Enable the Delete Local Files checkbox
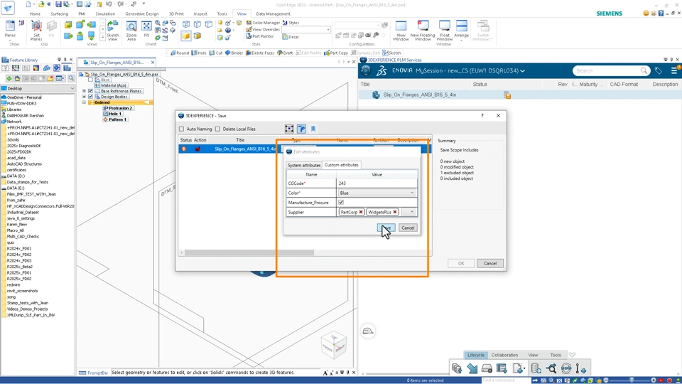 tap(218, 129)
